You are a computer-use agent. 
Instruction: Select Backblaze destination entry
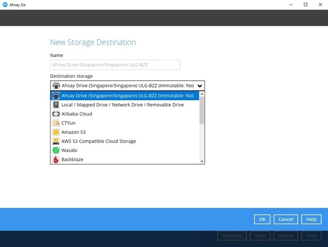[125, 160]
